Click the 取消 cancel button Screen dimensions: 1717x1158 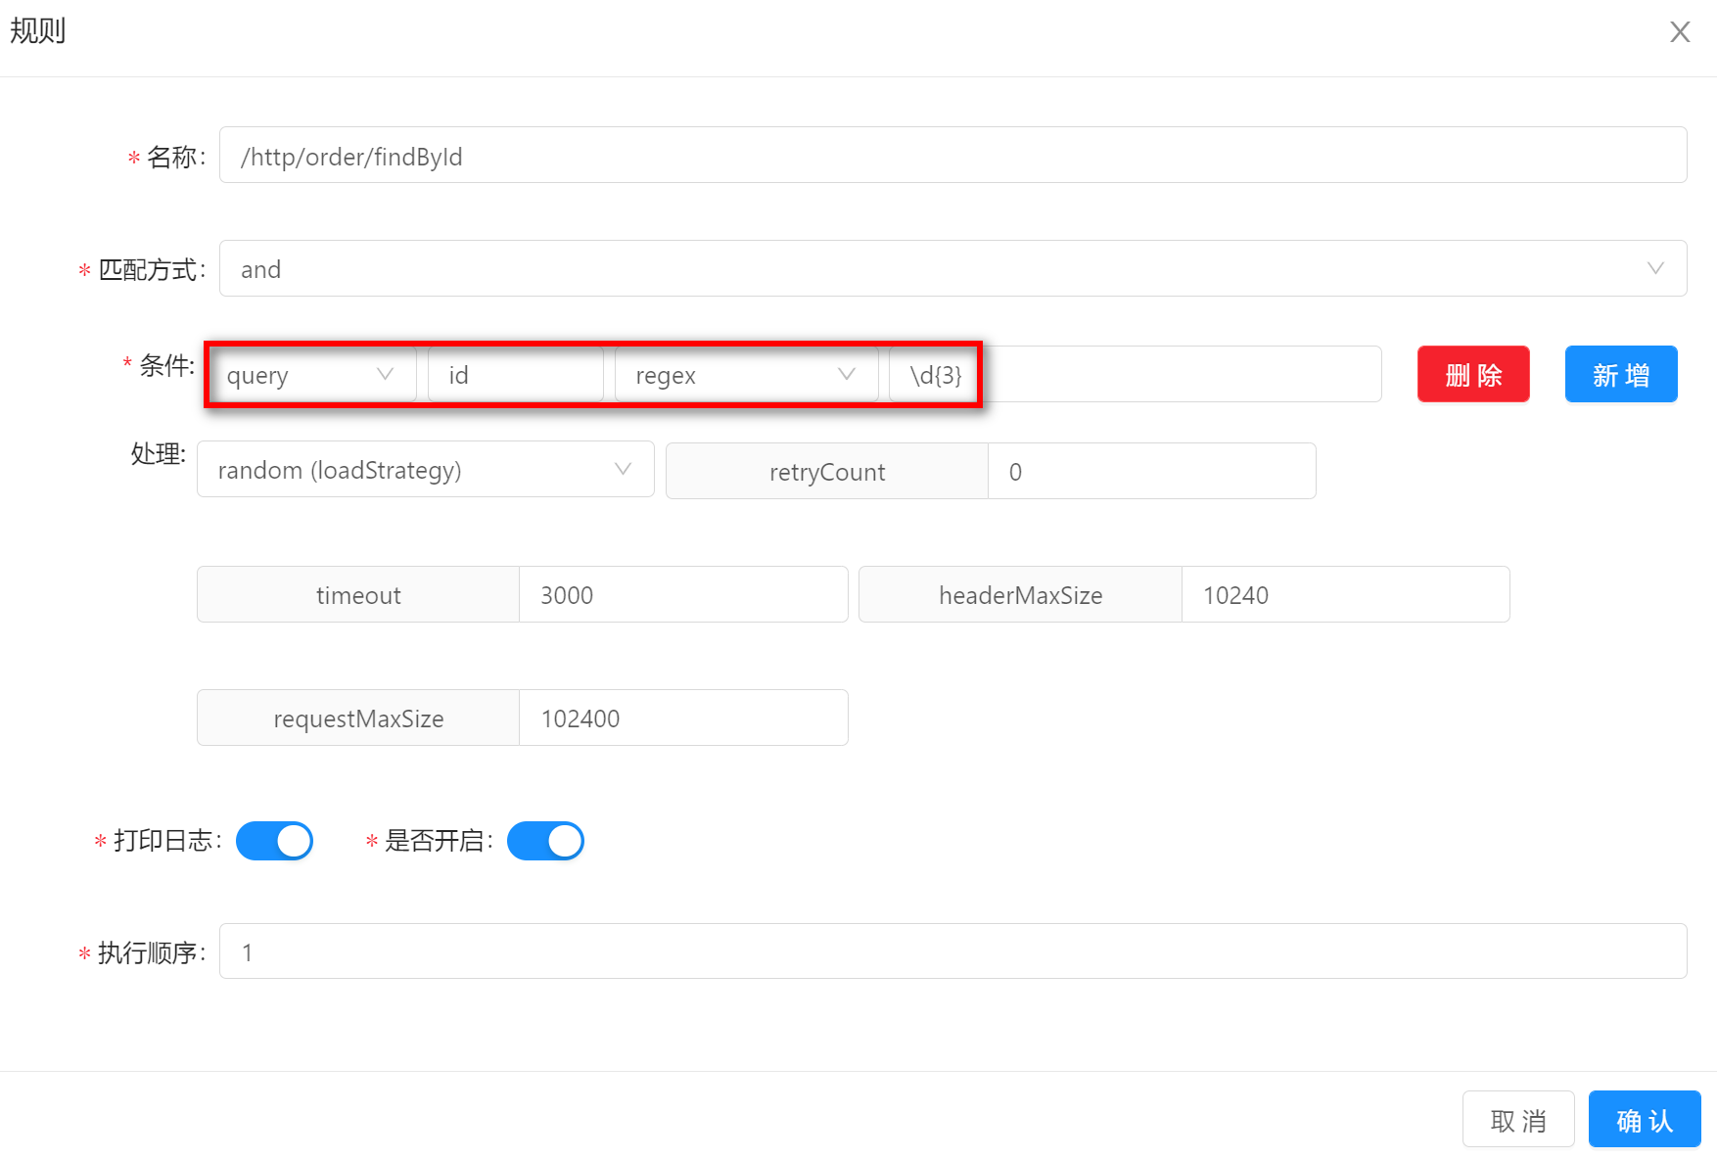pyautogui.click(x=1517, y=1120)
